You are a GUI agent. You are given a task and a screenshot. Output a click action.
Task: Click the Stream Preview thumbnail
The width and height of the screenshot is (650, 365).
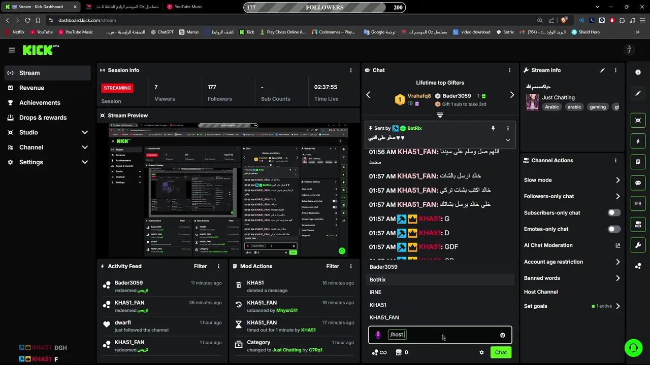coord(229,190)
